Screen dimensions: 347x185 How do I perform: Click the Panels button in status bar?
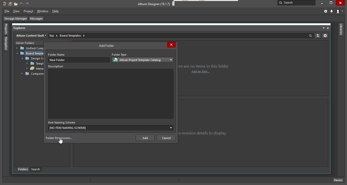(338, 180)
